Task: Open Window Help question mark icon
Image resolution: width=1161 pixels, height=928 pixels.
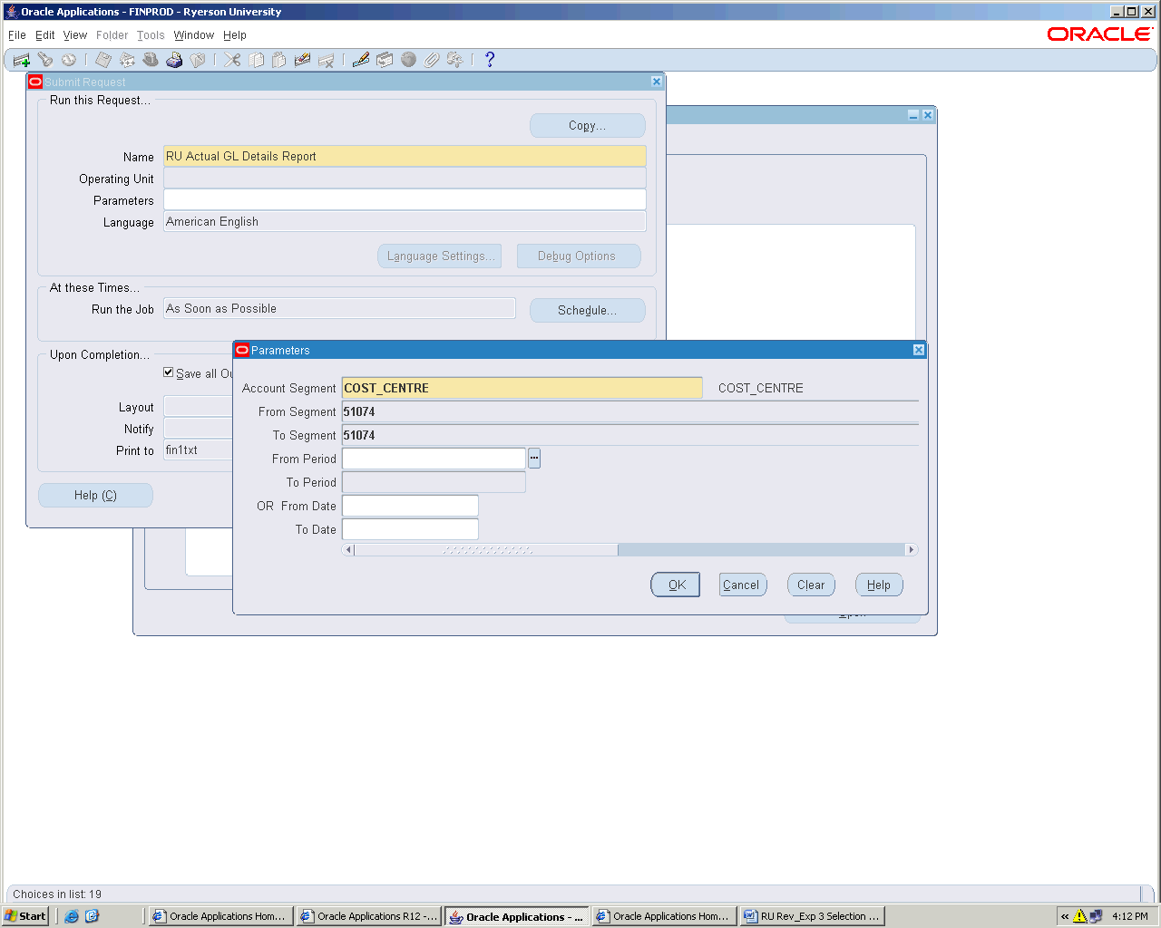Action: 490,60
